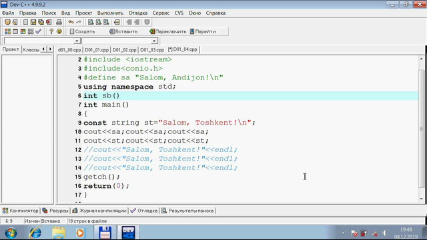This screenshot has height=240, width=427.
Task: Click the greyed Project options icon
Action: click(x=147, y=22)
